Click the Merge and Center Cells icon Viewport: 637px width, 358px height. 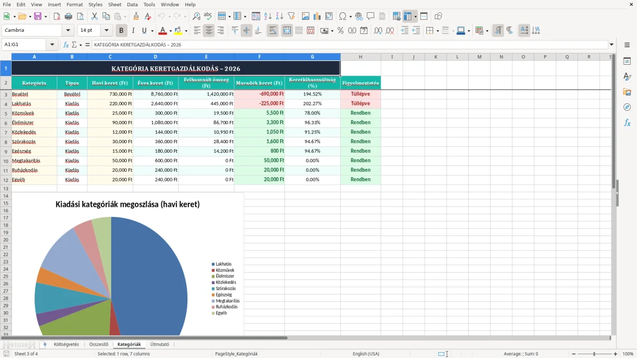287,31
